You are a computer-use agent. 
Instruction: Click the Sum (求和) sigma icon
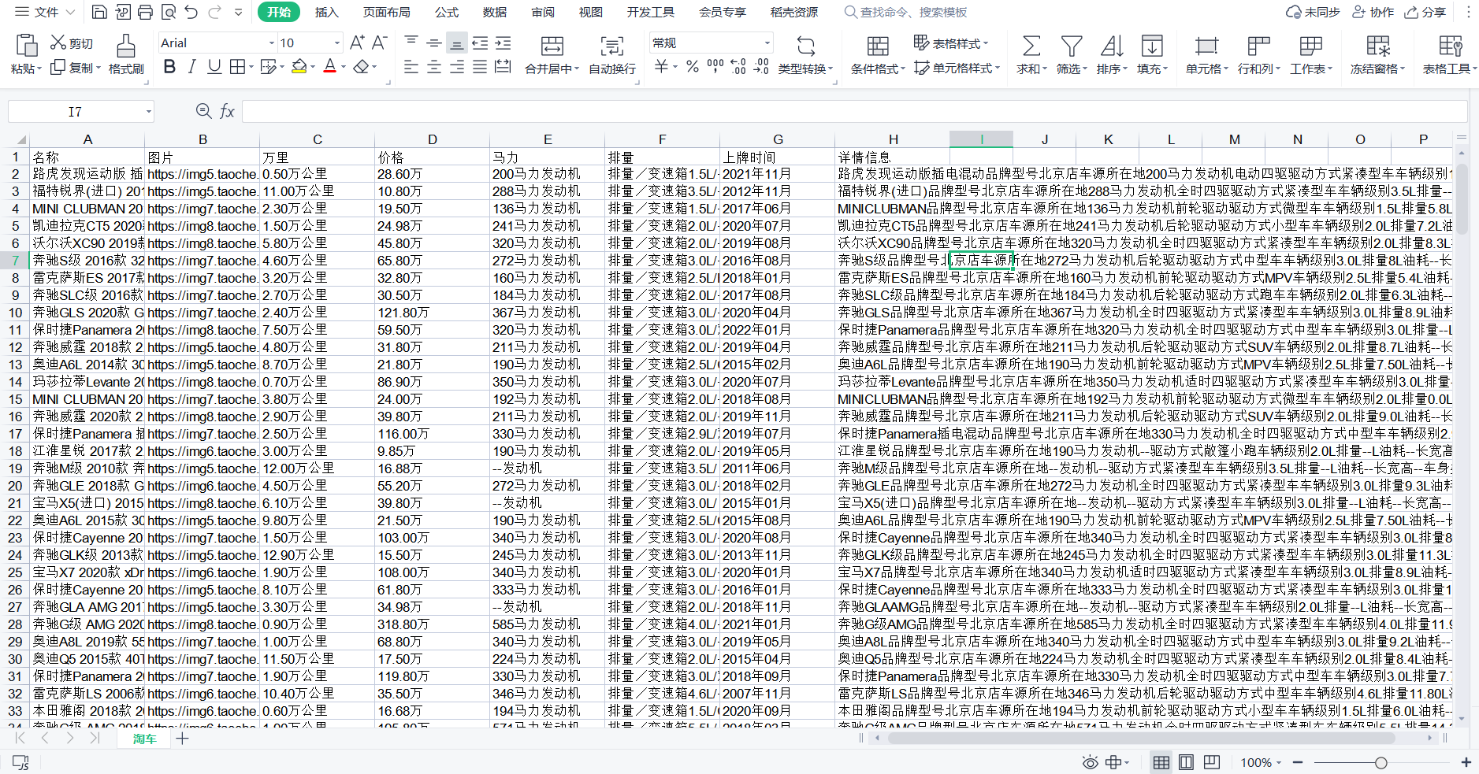pyautogui.click(x=1031, y=46)
